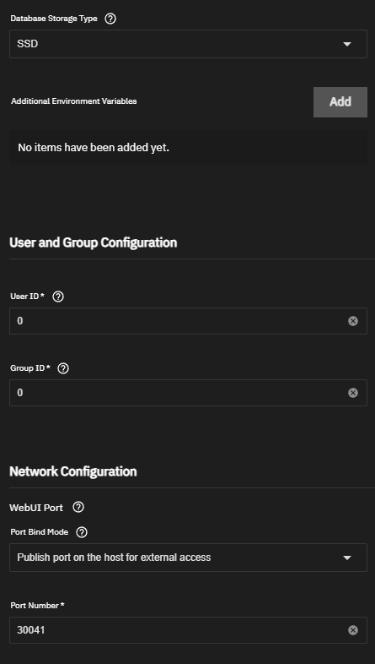Click the 'No items have been added yet' message

click(x=94, y=148)
